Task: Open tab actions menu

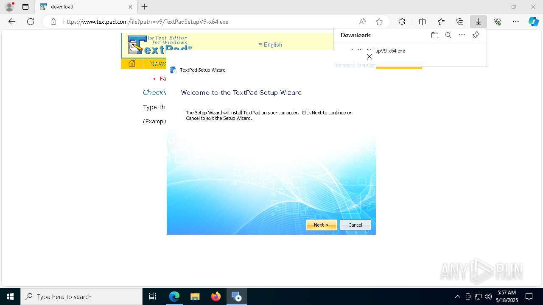Action: (25, 7)
